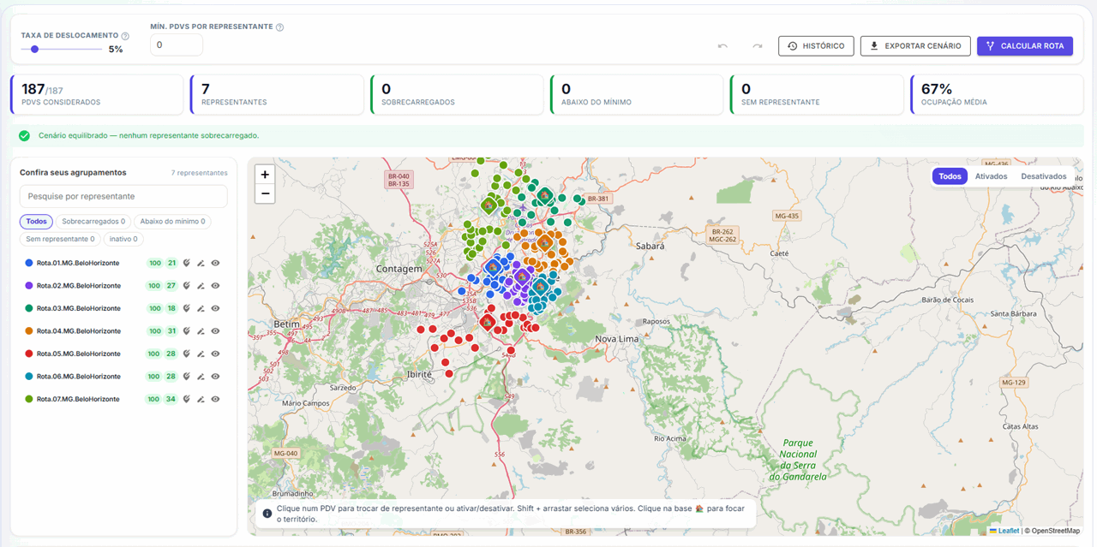Open the OpenStreetMap attribution link
The width and height of the screenshot is (1097, 547).
click(1056, 531)
